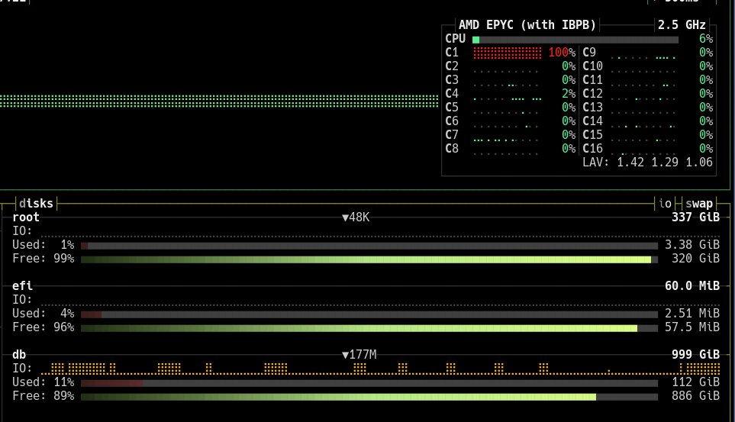Click the root disk 337 GiB total
The width and height of the screenshot is (735, 422).
(695, 217)
